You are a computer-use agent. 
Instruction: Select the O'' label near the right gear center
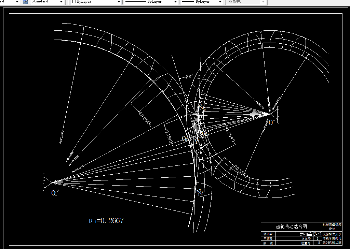pyautogui.click(x=272, y=122)
